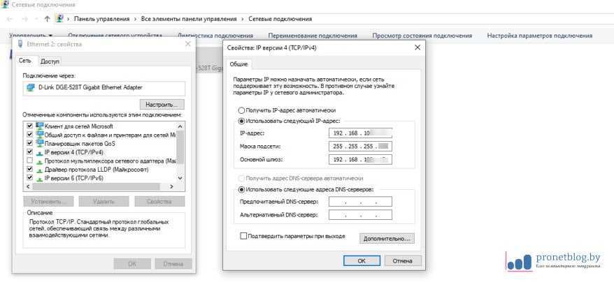Click the D-Link Ethernet adapter icon

pyautogui.click(x=29, y=88)
